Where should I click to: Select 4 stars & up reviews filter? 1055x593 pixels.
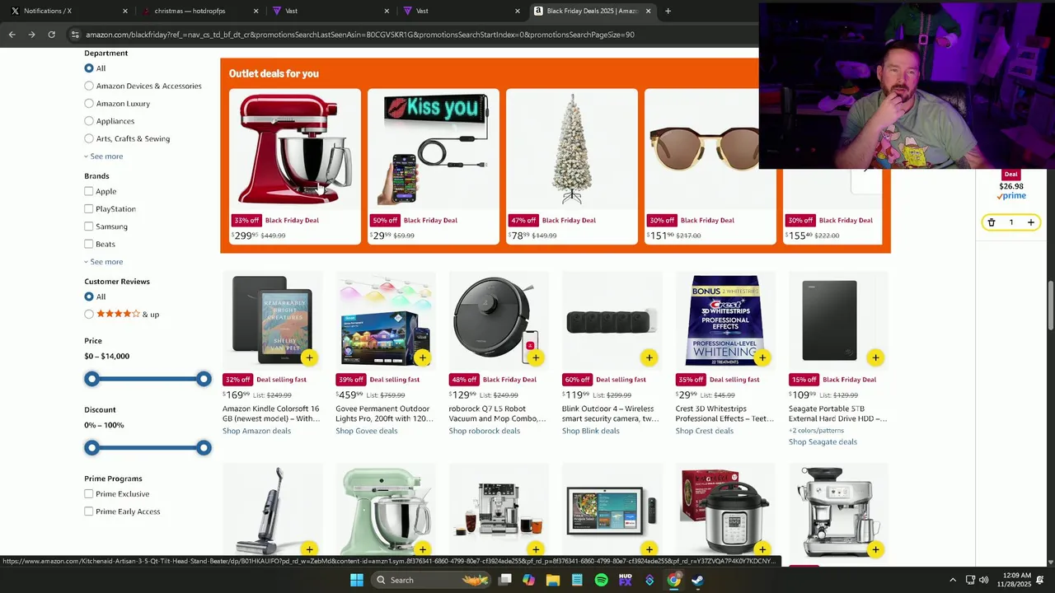[x=89, y=314]
